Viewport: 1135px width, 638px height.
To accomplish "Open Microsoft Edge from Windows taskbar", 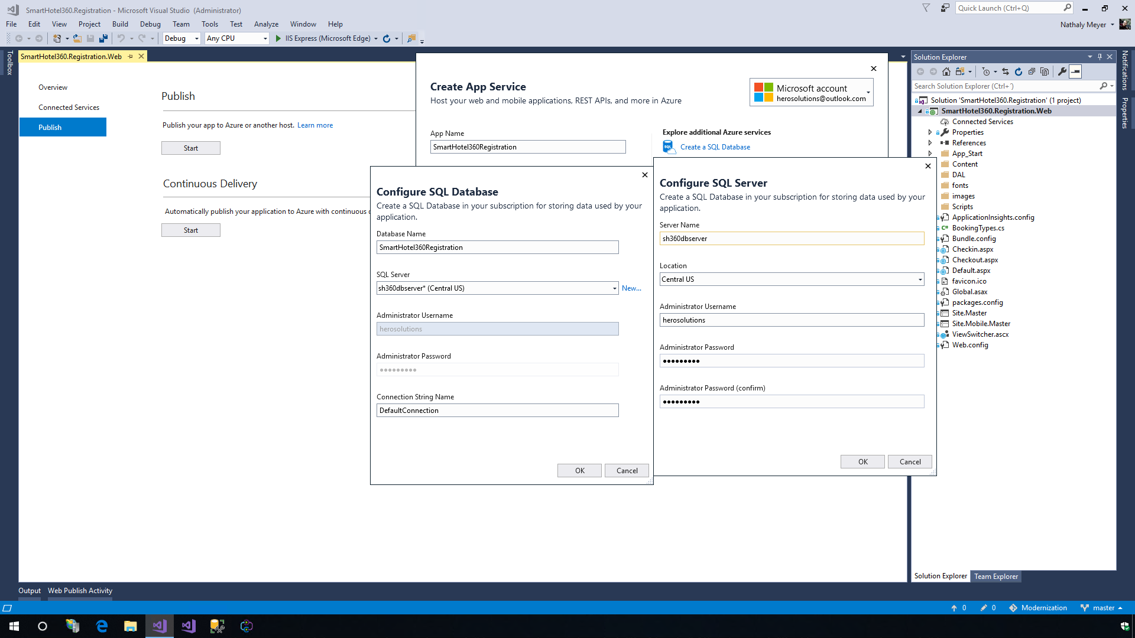I will (x=102, y=626).
